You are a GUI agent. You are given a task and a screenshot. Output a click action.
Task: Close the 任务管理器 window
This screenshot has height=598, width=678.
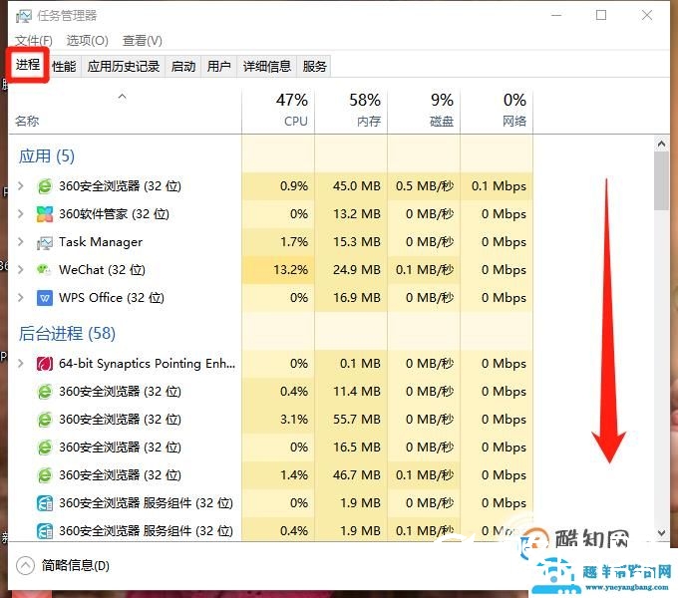[x=647, y=16]
